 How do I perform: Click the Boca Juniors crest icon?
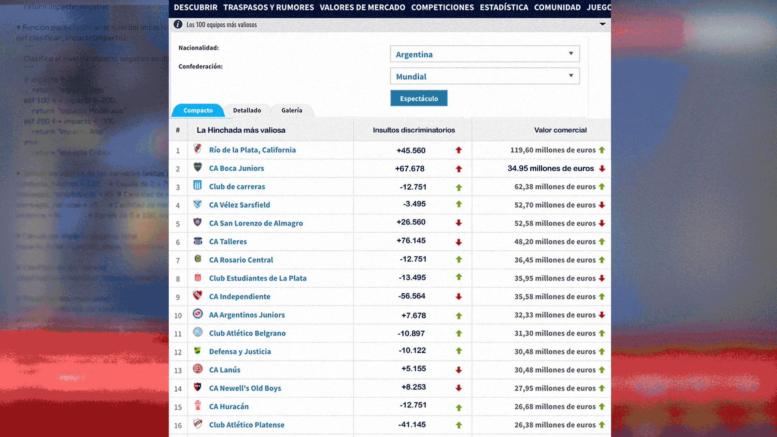coord(197,167)
